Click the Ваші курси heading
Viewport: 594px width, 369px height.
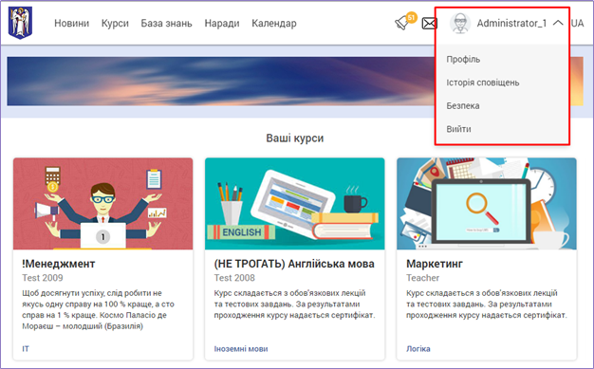(295, 138)
